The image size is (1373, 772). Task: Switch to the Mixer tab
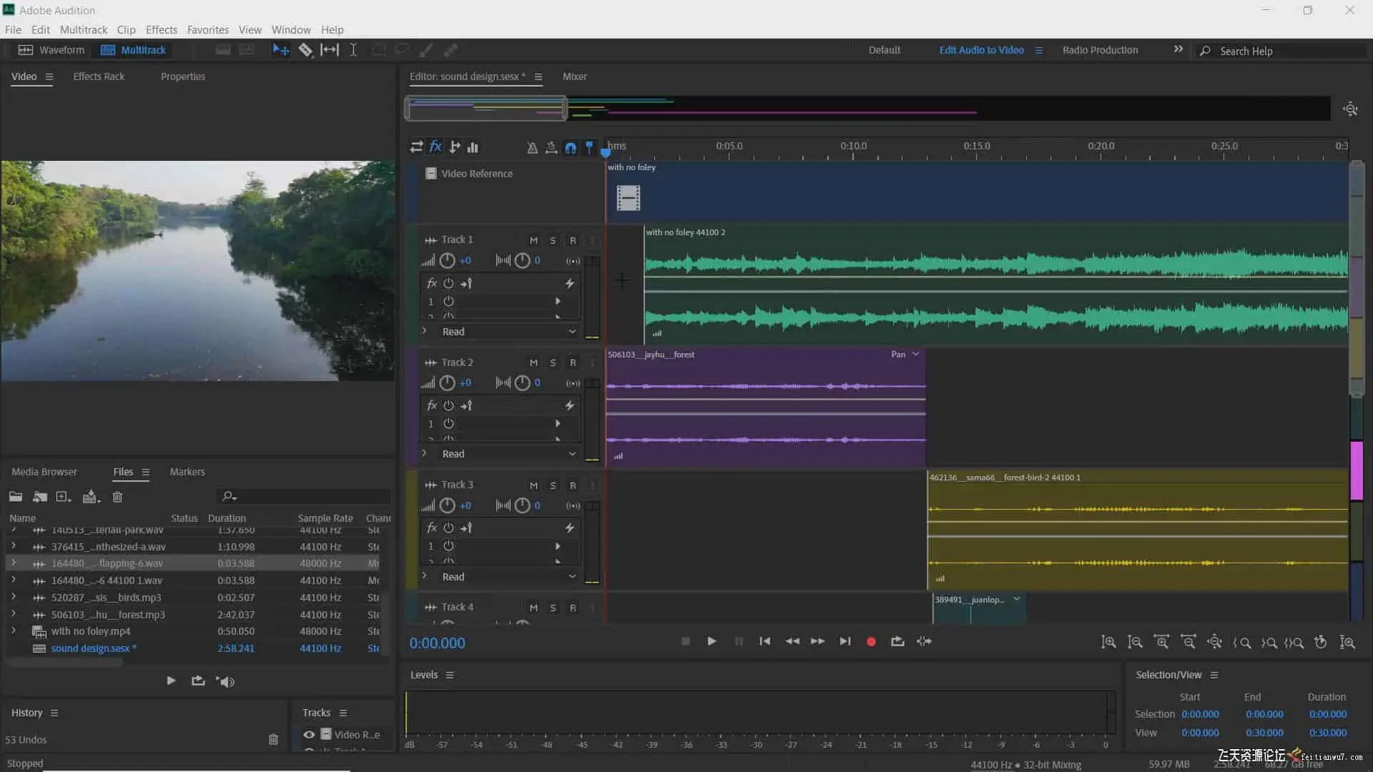tap(574, 76)
